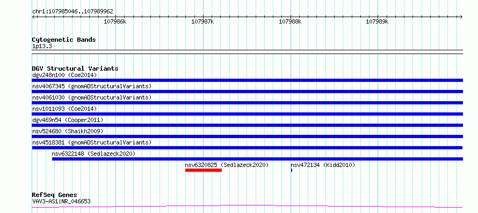Click the 107987k ruler position
This screenshot has width=478, height=213.
point(202,21)
